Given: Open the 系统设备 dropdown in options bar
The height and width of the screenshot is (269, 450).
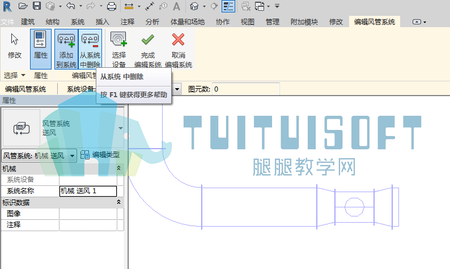Looking at the screenshot, I should [x=177, y=89].
